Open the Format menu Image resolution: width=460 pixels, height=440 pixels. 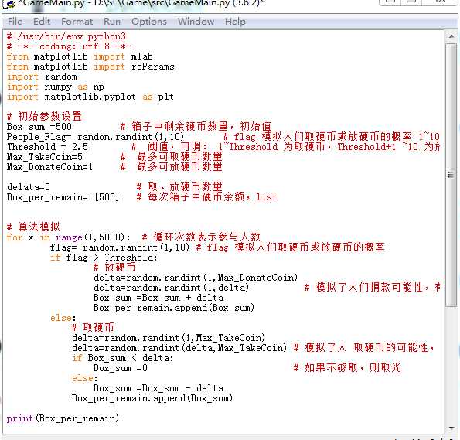coord(77,22)
